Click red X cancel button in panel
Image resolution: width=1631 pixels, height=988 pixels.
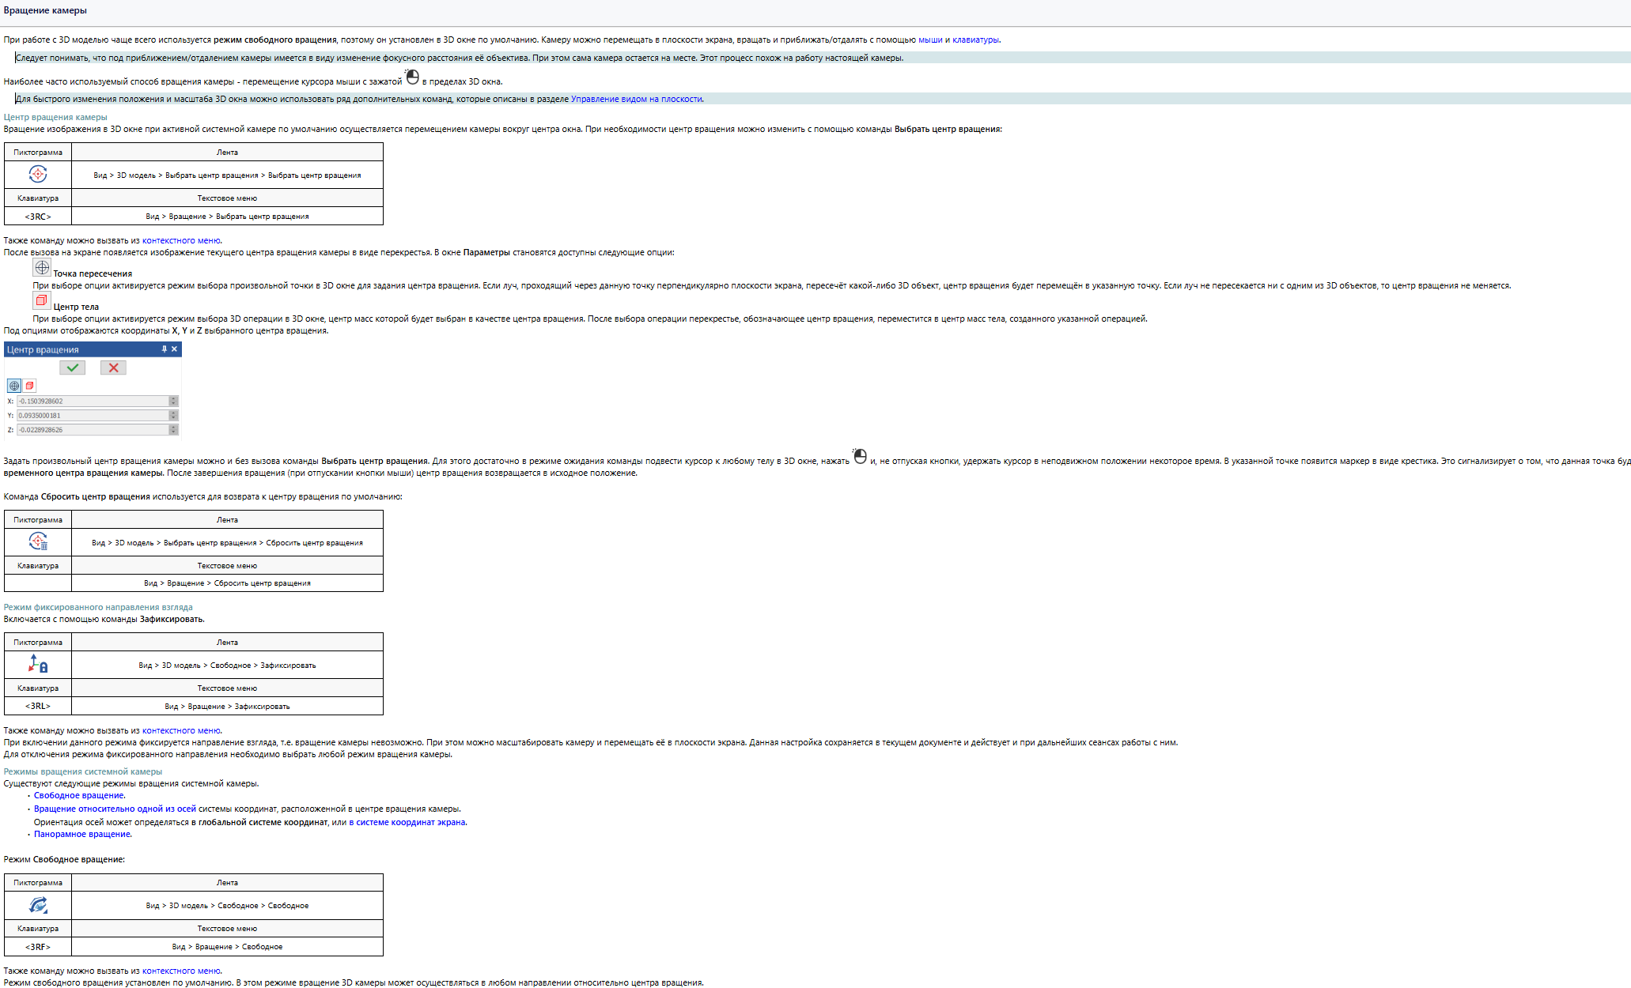113,368
